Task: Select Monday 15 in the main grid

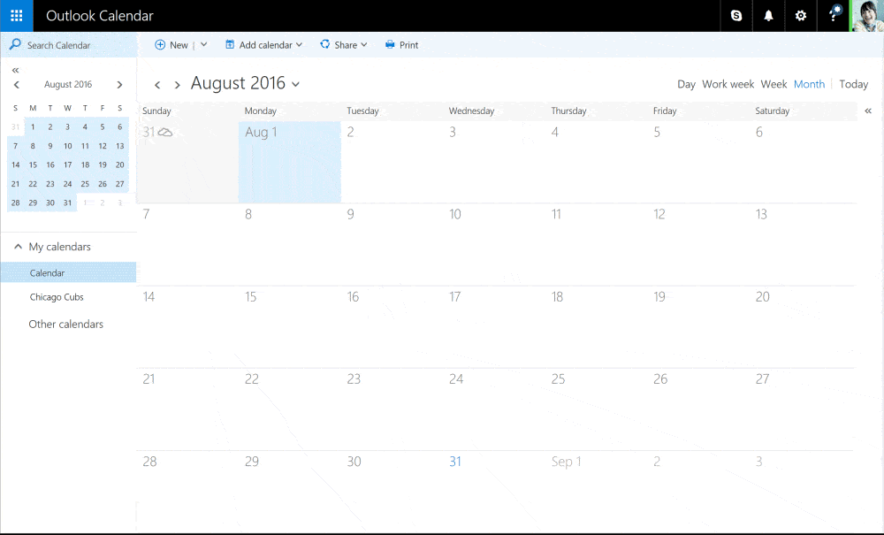Action: point(290,326)
